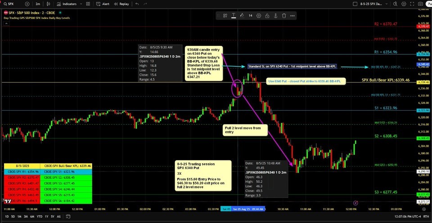Select the 1D date range
The height and width of the screenshot is (223, 432).
coord(7,217)
